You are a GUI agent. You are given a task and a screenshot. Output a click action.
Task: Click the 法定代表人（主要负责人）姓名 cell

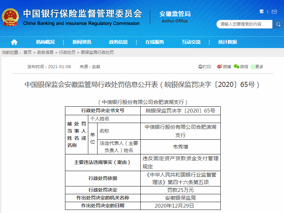119,147
